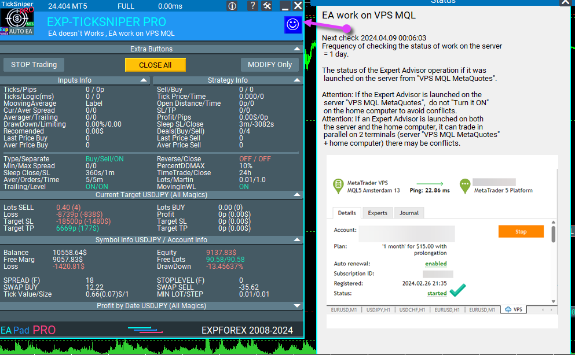Expand the Profit by Date USDJPY section
The width and height of the screenshot is (575, 355).
coord(297,306)
